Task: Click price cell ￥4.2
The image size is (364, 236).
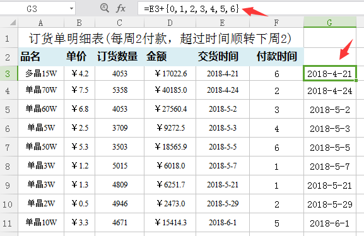Action: 79,74
